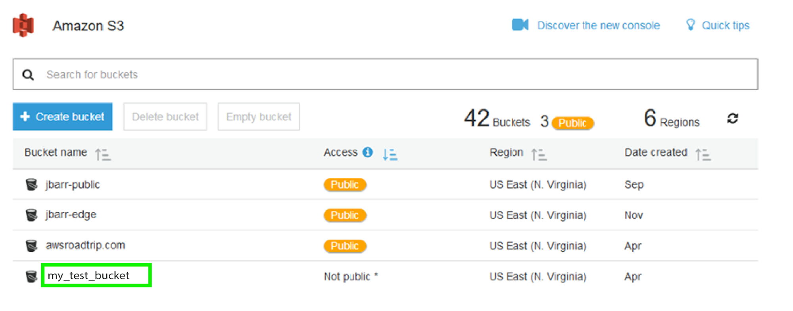793x311 pixels.
Task: Click the Date created column header label
Action: click(656, 152)
